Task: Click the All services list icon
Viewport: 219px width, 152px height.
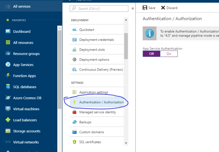Action: [8, 6]
